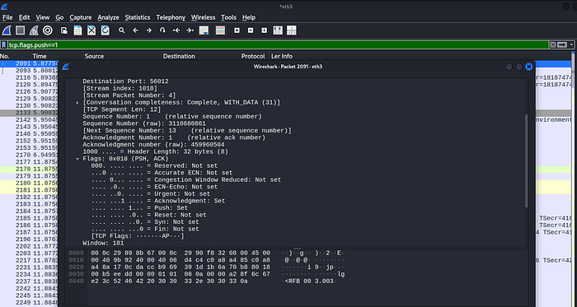Viewport: 577px width, 307px height.
Task: Collapse the Flags 0x018 tree section
Action: click(x=77, y=159)
